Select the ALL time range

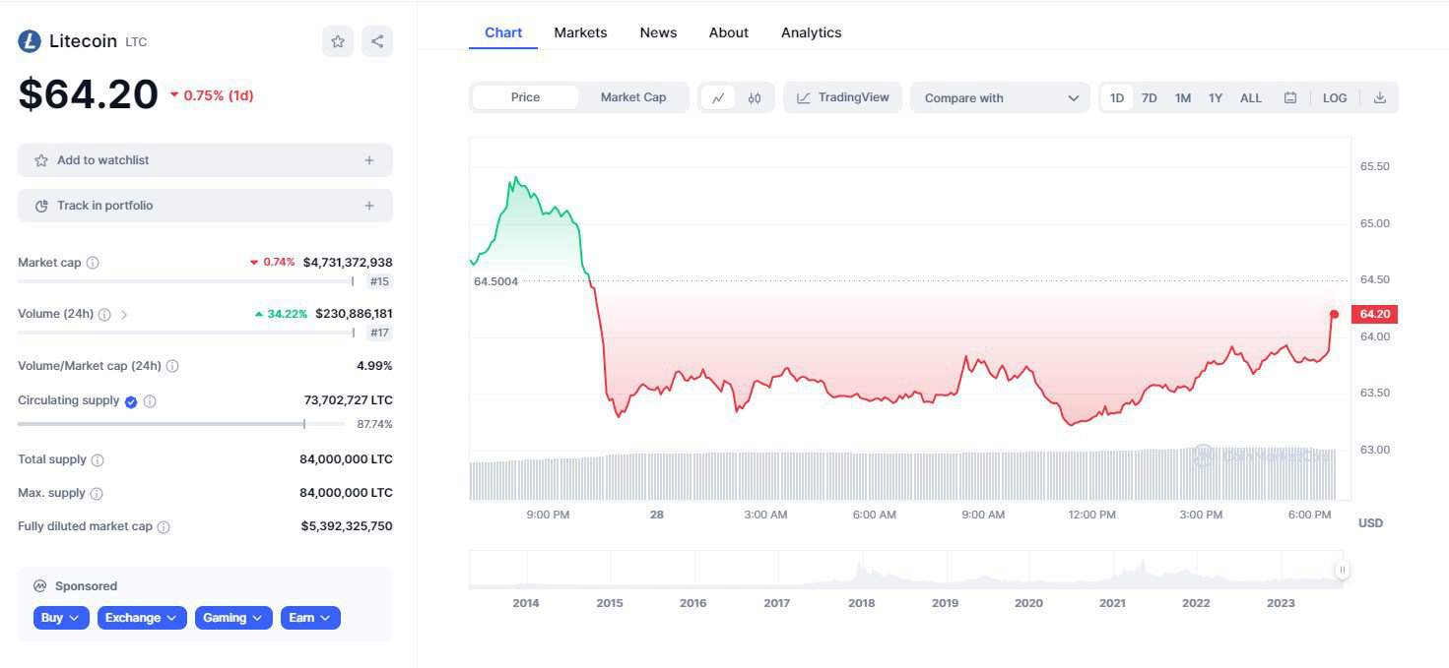click(x=1251, y=97)
